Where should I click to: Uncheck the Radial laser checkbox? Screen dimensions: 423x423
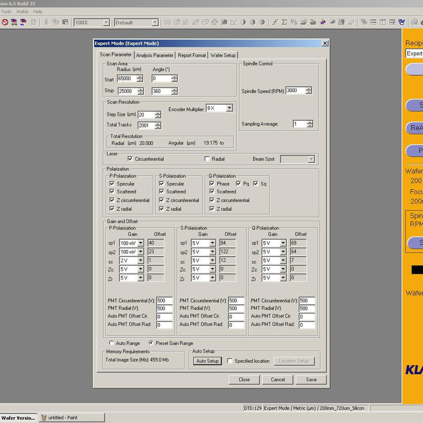207,159
